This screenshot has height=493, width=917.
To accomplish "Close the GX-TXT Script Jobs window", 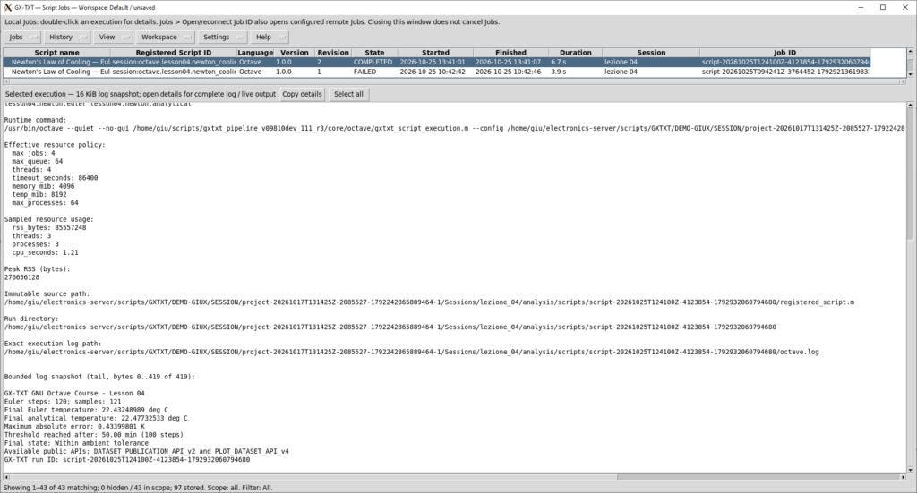I will tap(904, 7).
